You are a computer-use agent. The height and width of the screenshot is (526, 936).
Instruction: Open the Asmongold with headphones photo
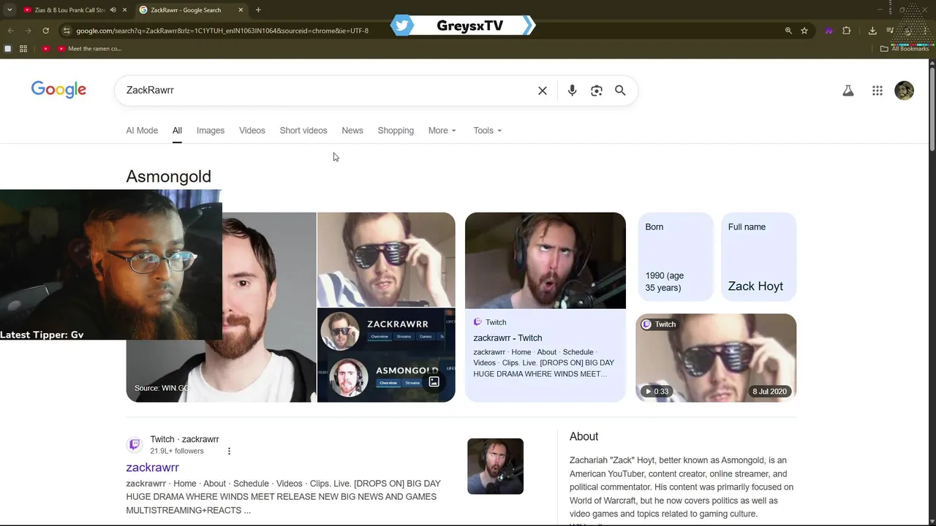pyautogui.click(x=546, y=261)
